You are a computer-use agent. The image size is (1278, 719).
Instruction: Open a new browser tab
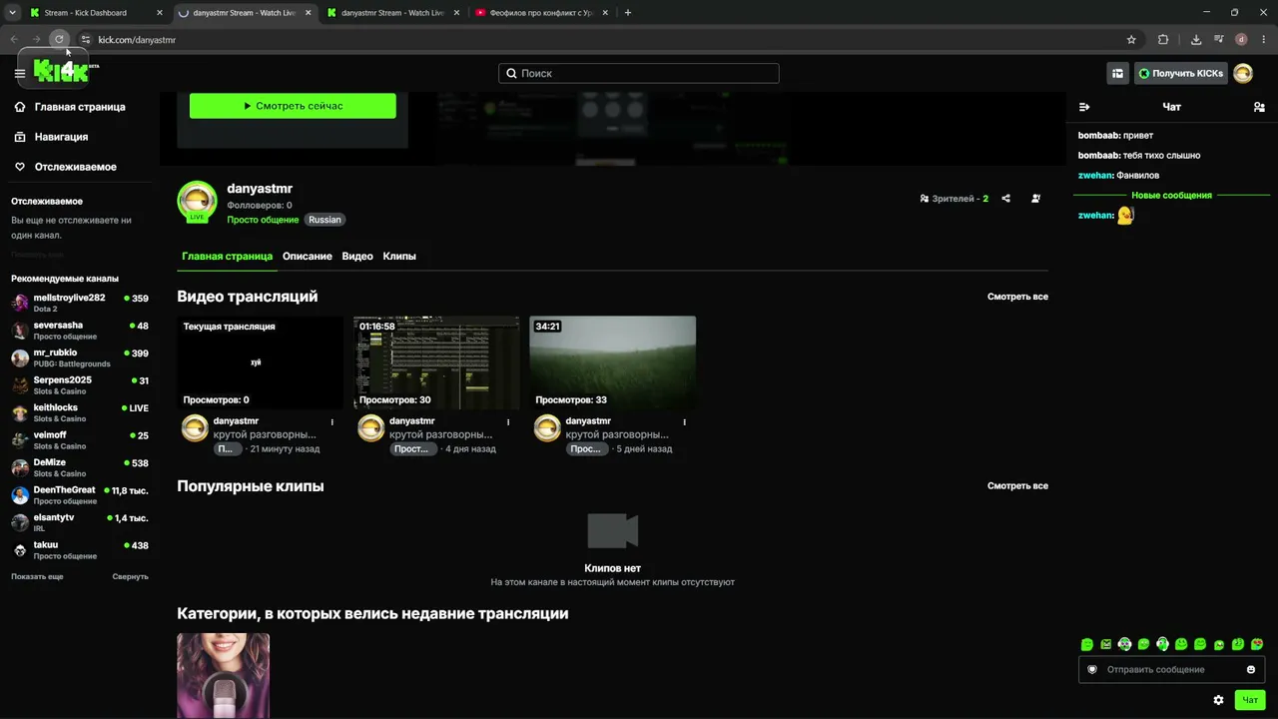(x=627, y=13)
